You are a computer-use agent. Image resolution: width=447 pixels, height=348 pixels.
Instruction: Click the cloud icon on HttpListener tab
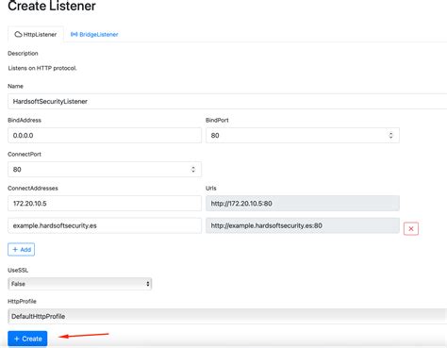[18, 34]
